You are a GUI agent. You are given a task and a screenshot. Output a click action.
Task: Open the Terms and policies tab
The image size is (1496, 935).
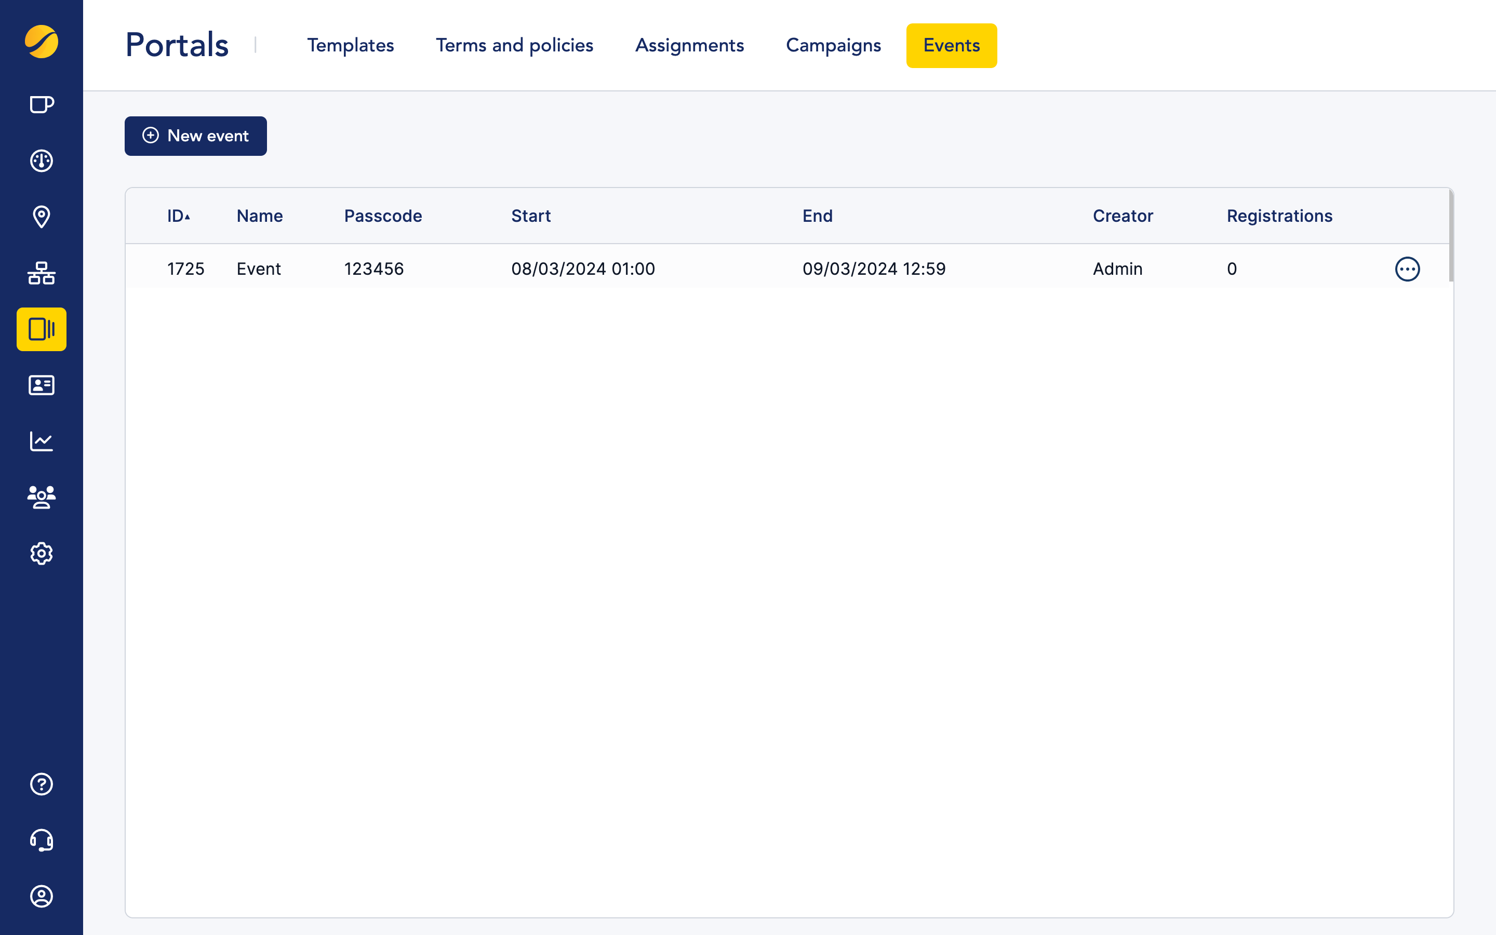[514, 45]
